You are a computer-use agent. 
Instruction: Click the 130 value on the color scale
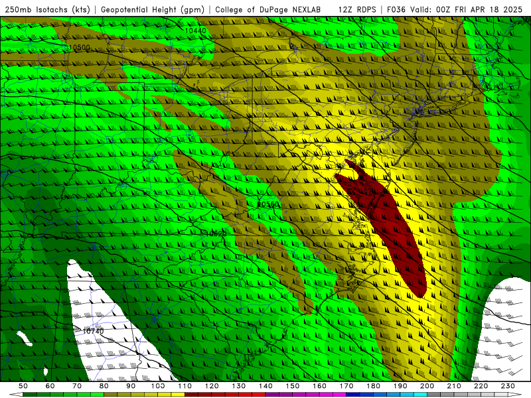[x=239, y=386]
